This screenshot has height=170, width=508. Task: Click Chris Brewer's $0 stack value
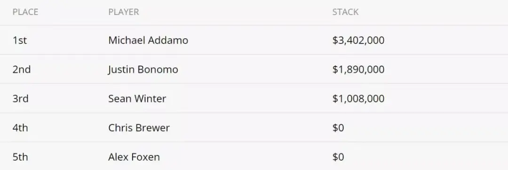point(338,128)
